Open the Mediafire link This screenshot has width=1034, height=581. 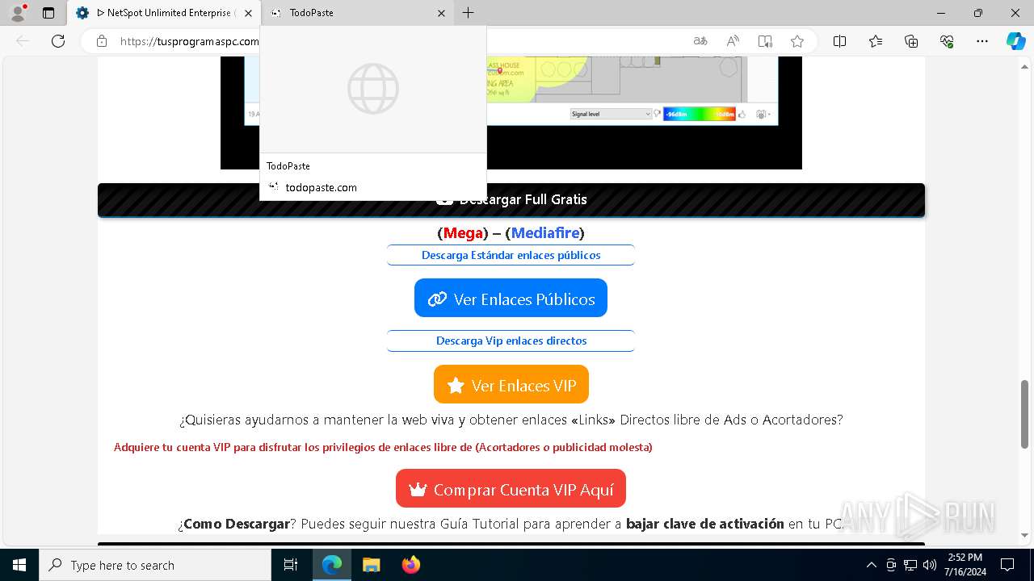(545, 232)
